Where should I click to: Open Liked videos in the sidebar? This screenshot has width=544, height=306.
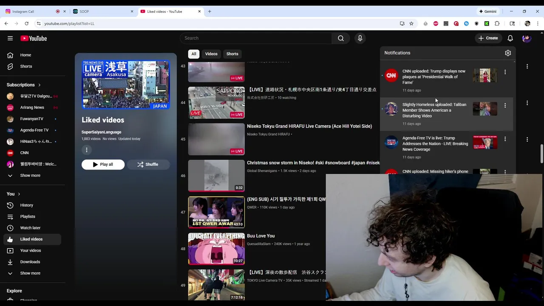32,239
